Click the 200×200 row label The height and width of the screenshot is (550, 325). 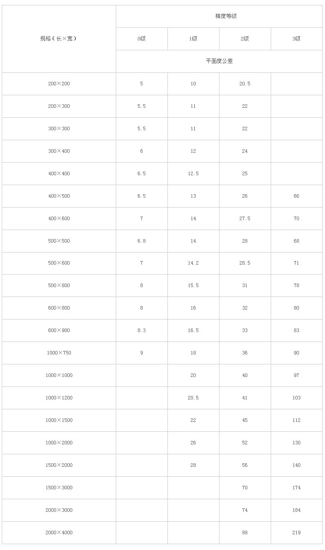pyautogui.click(x=59, y=84)
